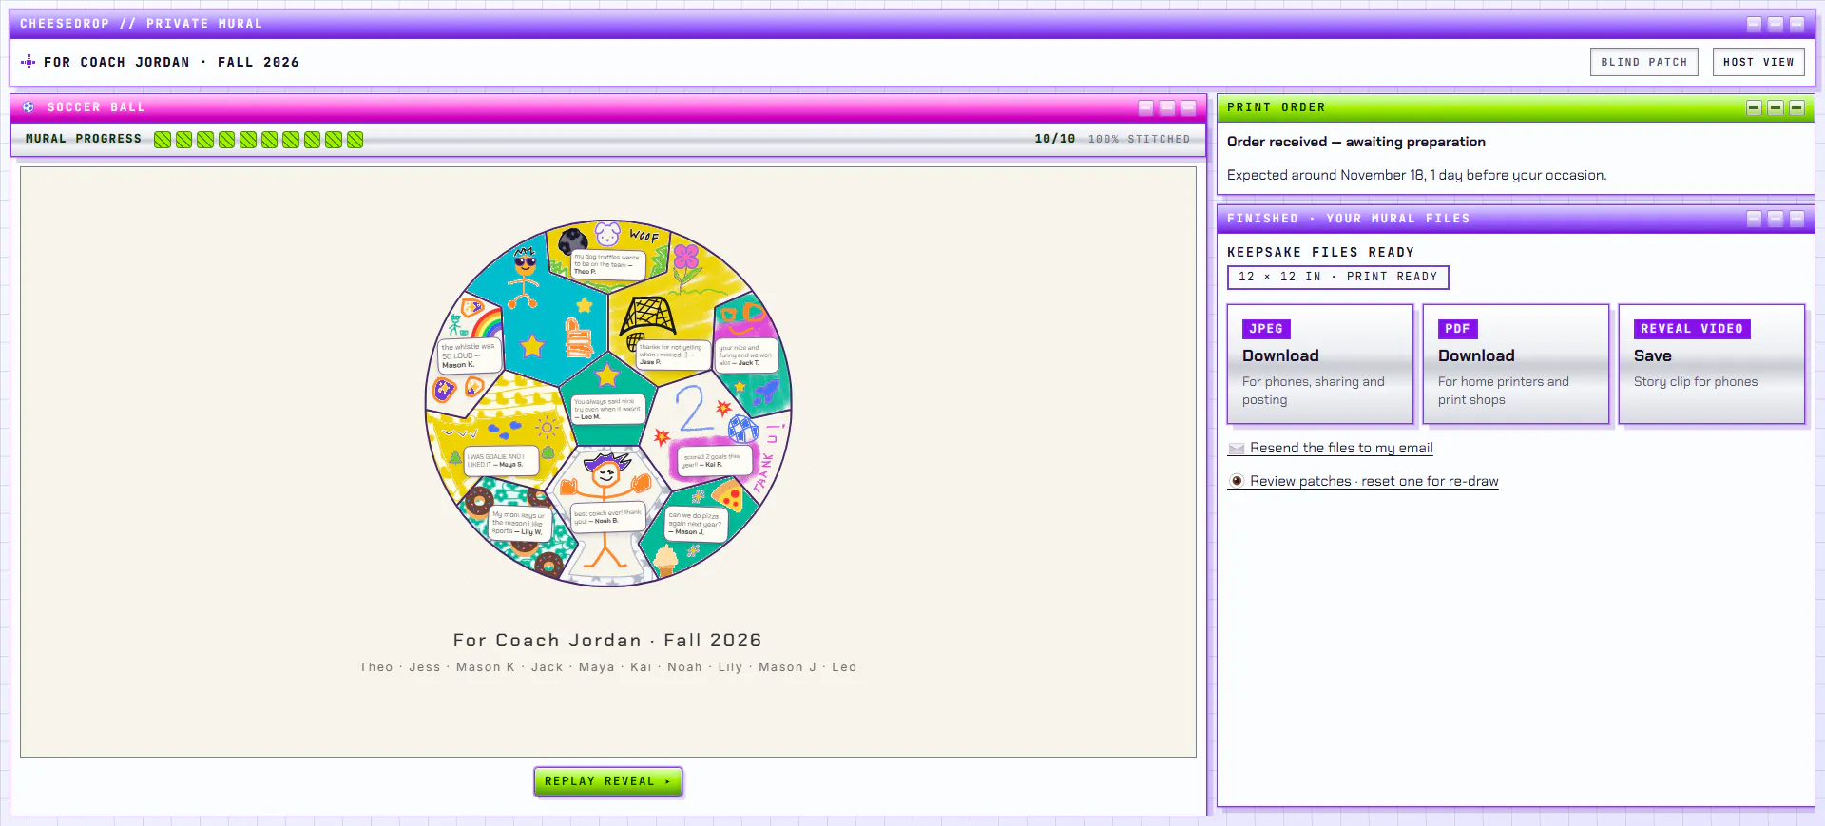The image size is (1825, 826).
Task: Open Review patches to reset one
Action: click(1363, 481)
